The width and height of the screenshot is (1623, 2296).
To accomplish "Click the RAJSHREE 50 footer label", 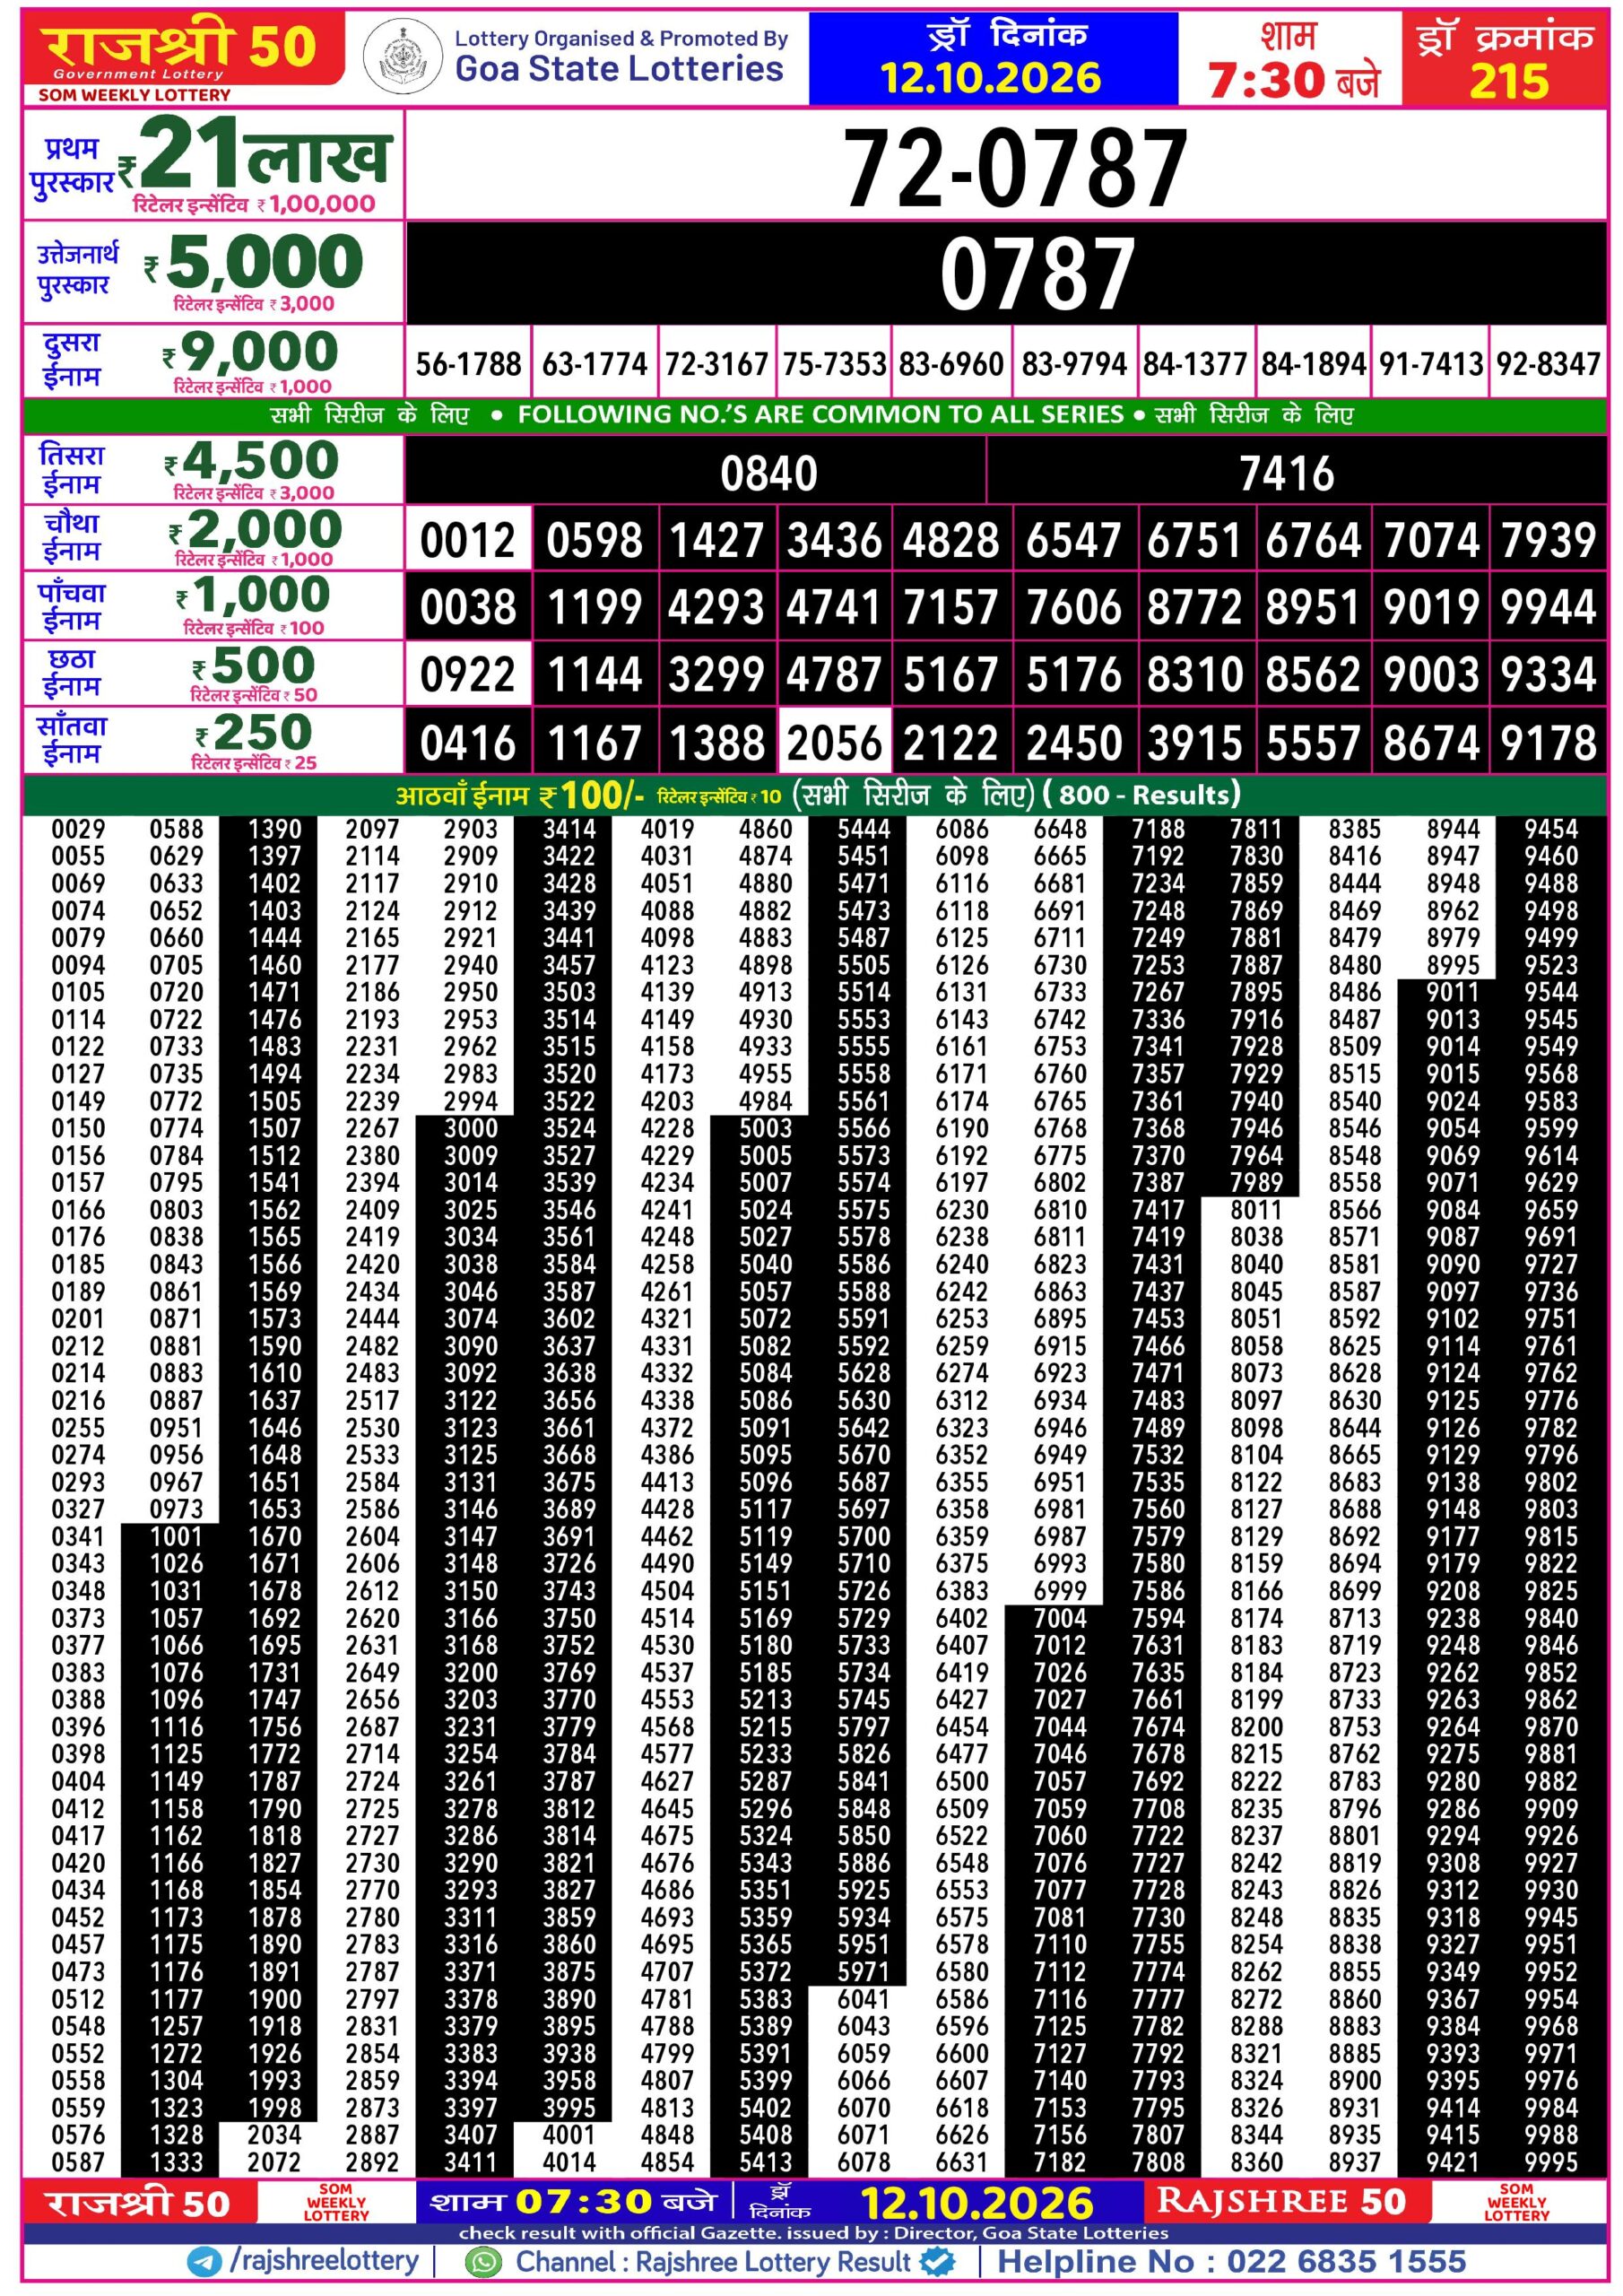I will click(1281, 2202).
